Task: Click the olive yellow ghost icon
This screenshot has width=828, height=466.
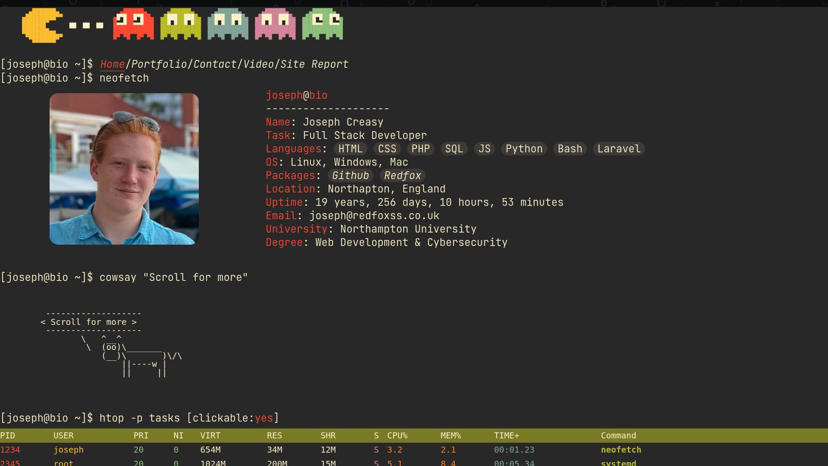Action: (x=180, y=24)
